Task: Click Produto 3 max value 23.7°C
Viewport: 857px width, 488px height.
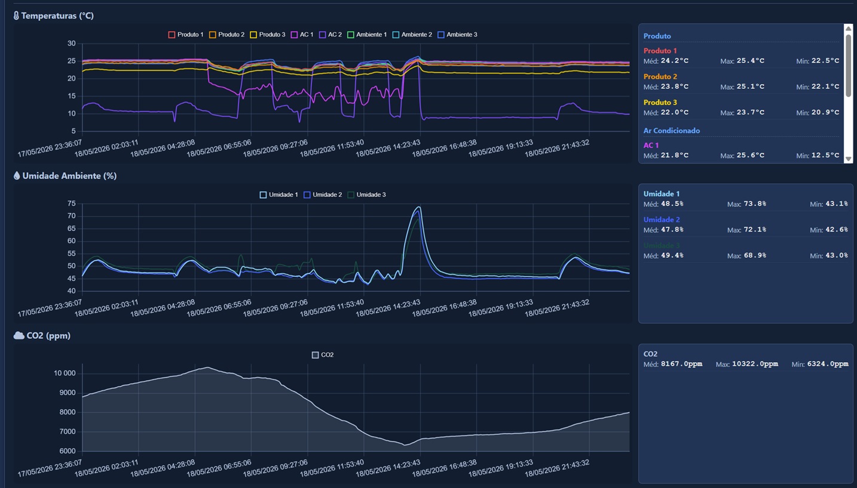Action: (751, 112)
